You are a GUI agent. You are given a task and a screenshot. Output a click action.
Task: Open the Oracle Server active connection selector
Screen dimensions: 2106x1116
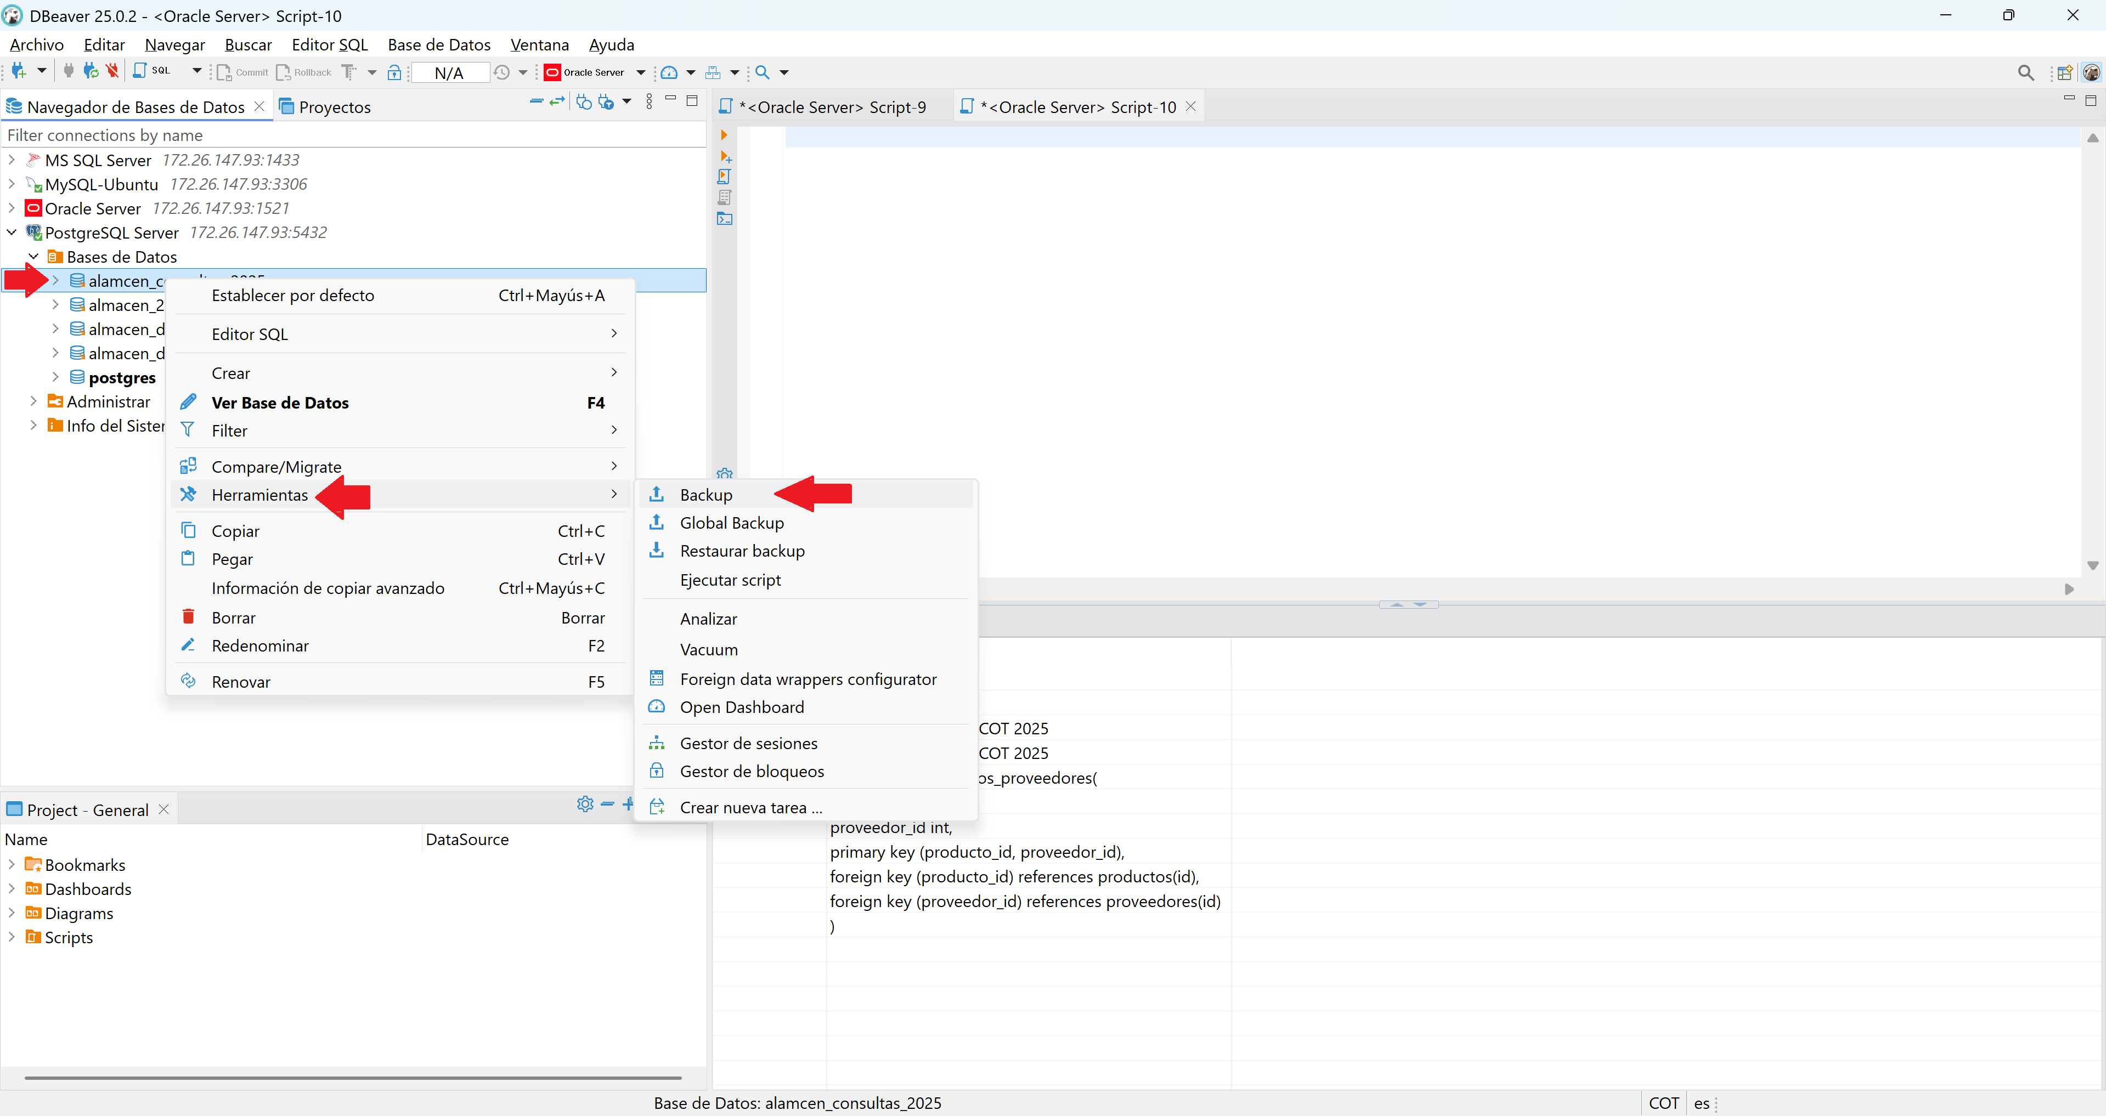(594, 73)
